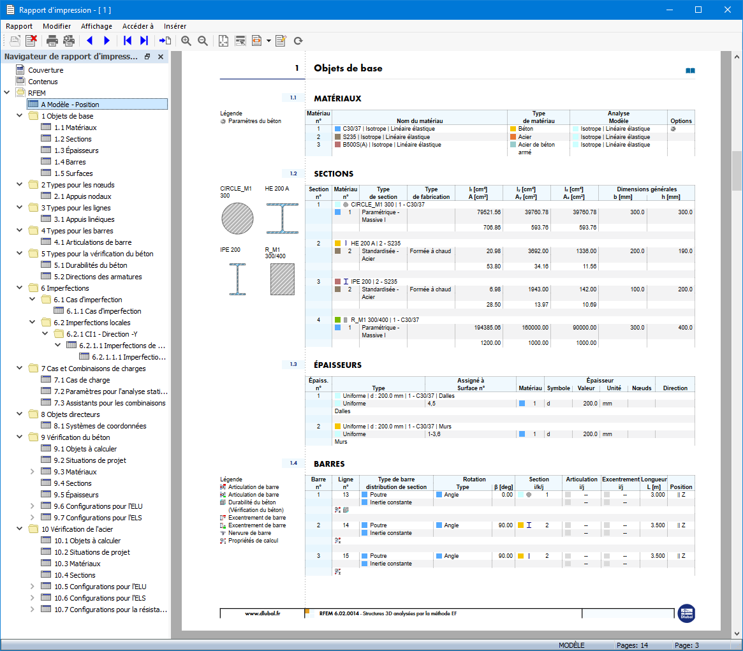This screenshot has height=651, width=743.
Task: Expand 10.5 Configurations pour l'ELU node
Action: click(33, 586)
